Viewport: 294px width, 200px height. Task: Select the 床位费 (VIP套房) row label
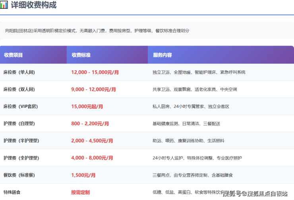[21, 106]
